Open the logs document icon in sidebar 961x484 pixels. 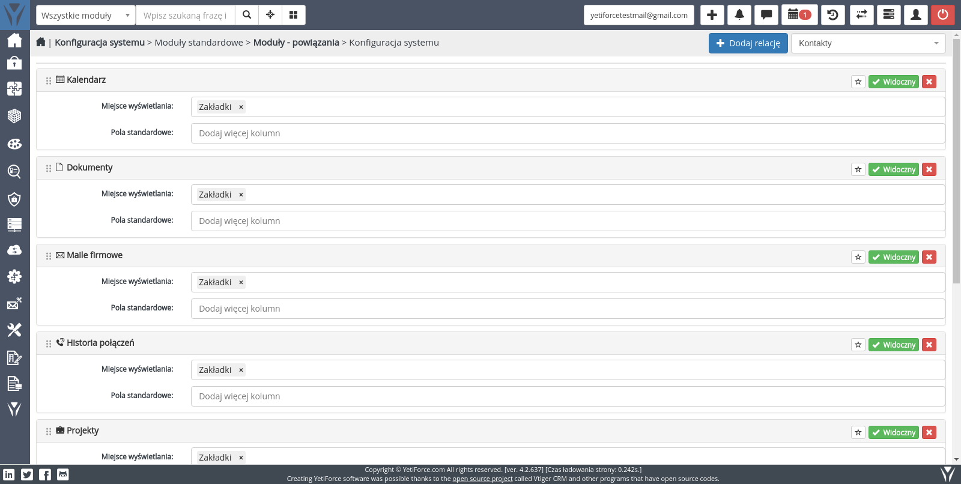[14, 383]
